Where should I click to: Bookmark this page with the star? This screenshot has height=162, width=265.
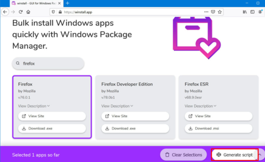[x=220, y=12]
